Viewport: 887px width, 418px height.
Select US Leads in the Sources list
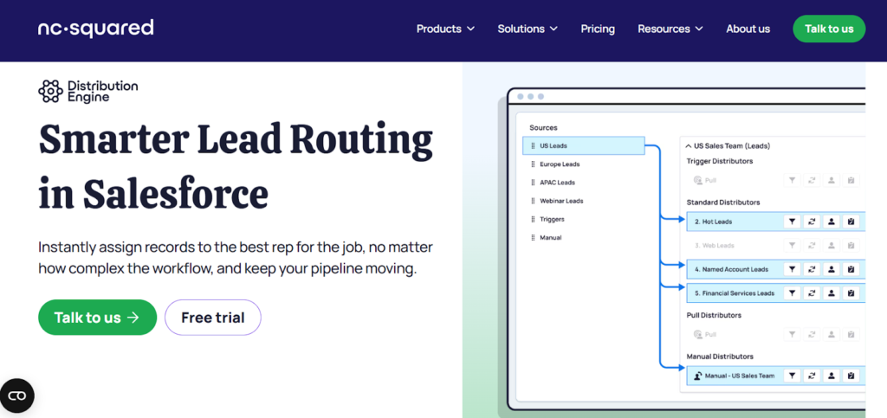pyautogui.click(x=584, y=145)
